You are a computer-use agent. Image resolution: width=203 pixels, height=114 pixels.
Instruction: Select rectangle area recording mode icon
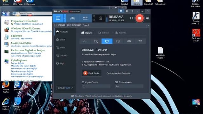pos(96,41)
